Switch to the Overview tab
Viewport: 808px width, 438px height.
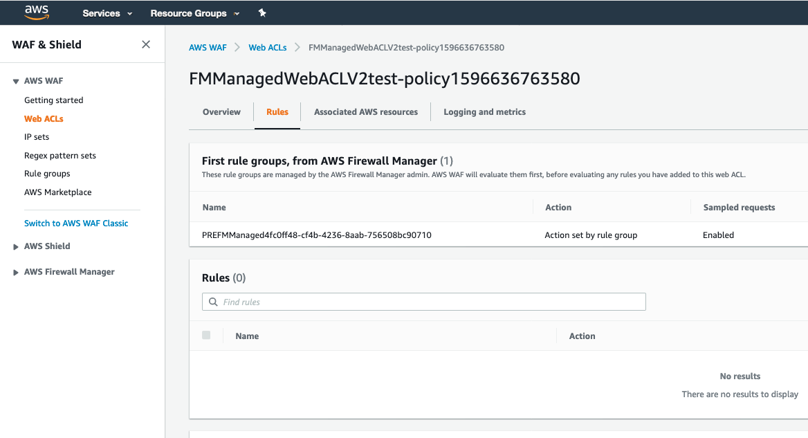tap(221, 112)
